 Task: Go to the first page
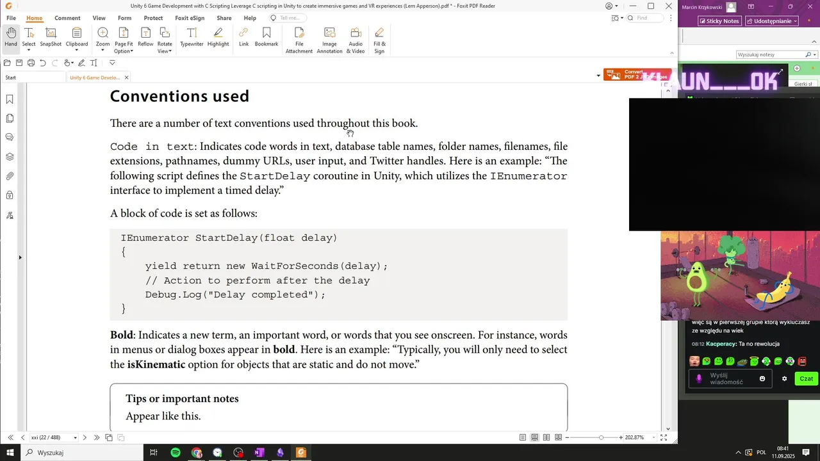(x=10, y=437)
